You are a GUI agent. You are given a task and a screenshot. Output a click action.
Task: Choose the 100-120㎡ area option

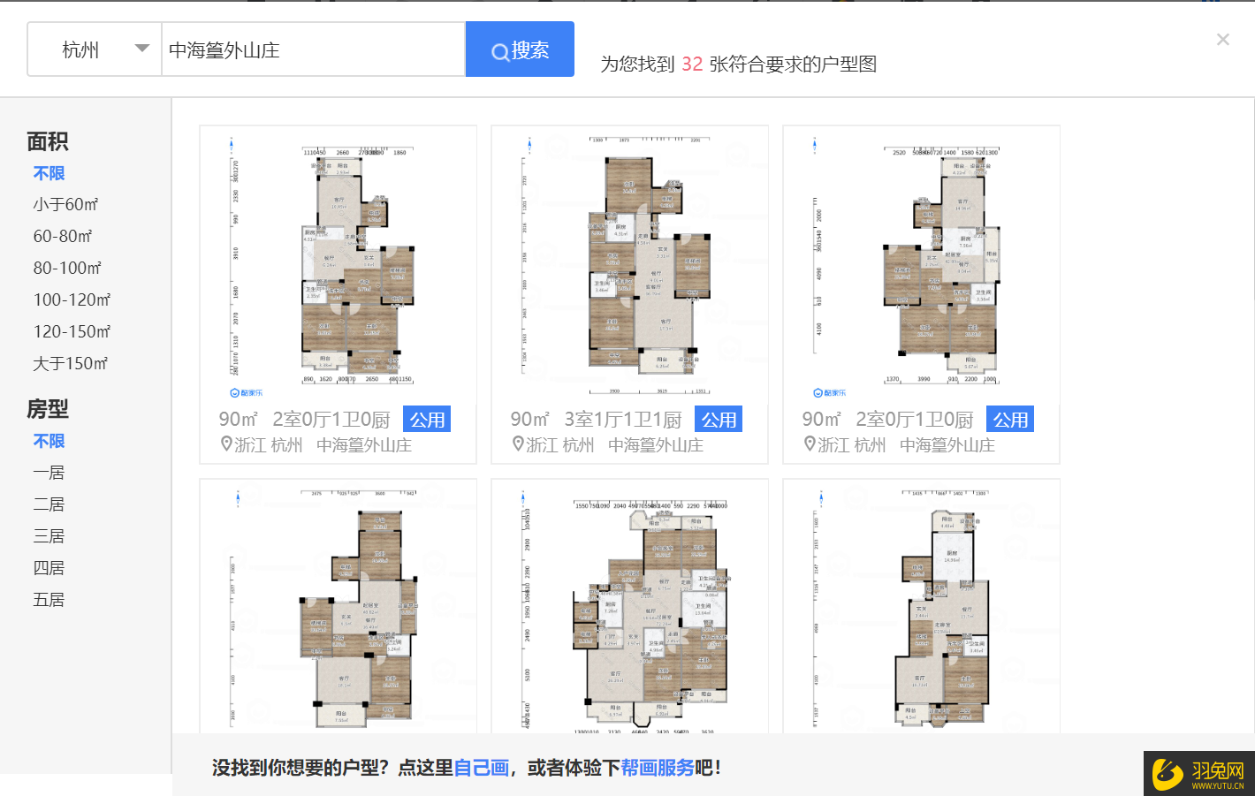[72, 299]
